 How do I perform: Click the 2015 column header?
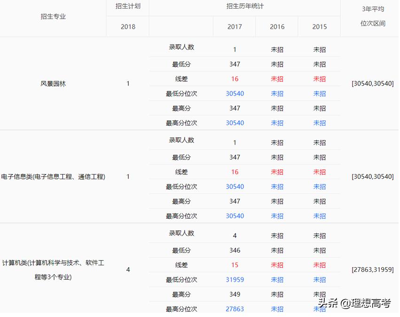click(319, 27)
